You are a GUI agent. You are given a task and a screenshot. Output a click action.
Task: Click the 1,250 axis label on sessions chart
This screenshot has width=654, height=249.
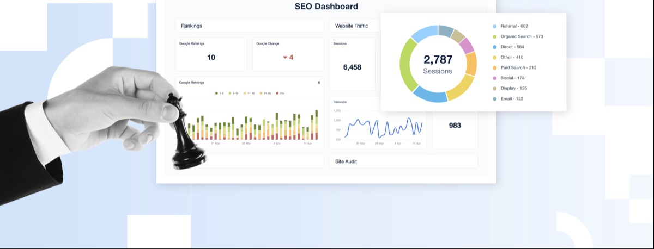point(337,111)
